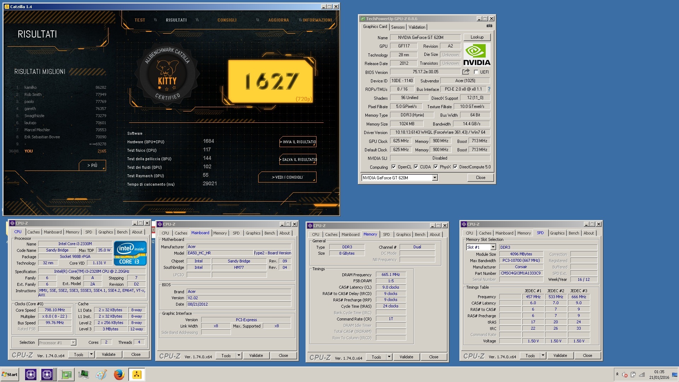679x382 pixels.
Task: Open the Paint palette taskbar icon
Action: [x=101, y=375]
